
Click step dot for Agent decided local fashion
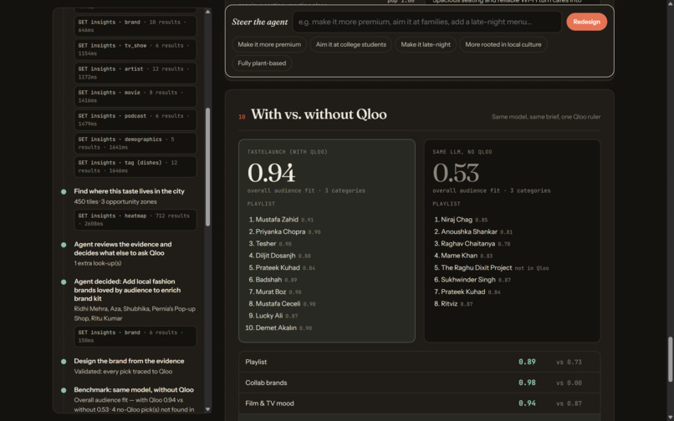click(64, 282)
